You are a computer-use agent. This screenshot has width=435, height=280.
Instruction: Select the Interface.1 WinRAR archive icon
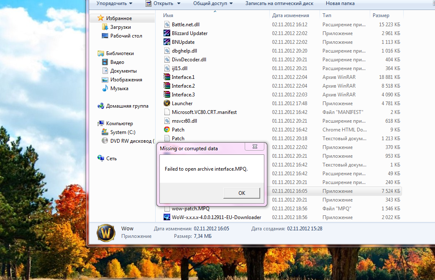pyautogui.click(x=166, y=77)
